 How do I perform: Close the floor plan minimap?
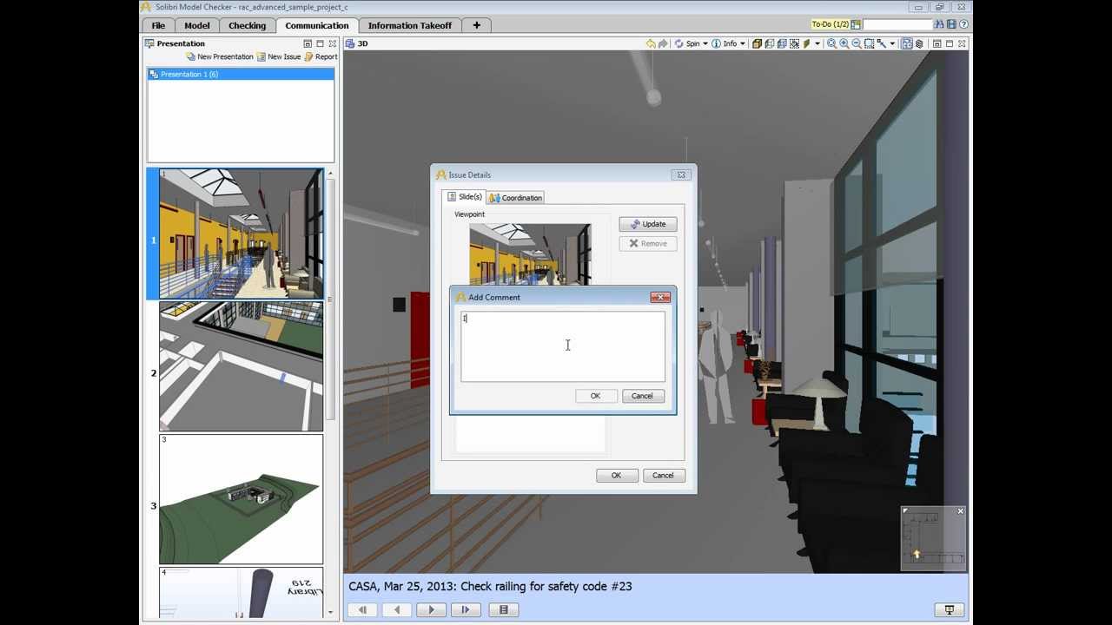click(961, 511)
